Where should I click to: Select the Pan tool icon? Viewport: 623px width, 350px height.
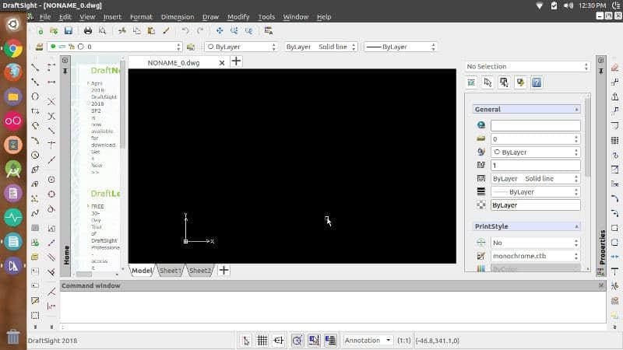220,31
